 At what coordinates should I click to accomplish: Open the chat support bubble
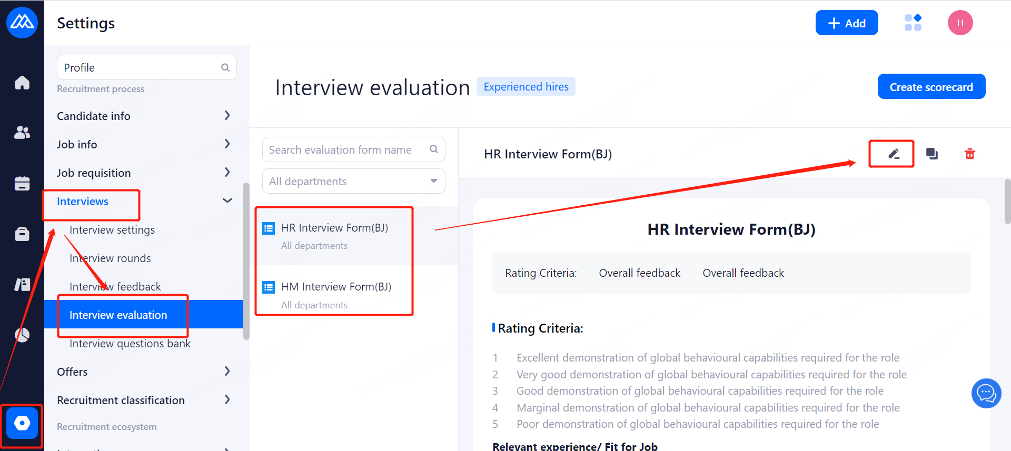click(986, 393)
